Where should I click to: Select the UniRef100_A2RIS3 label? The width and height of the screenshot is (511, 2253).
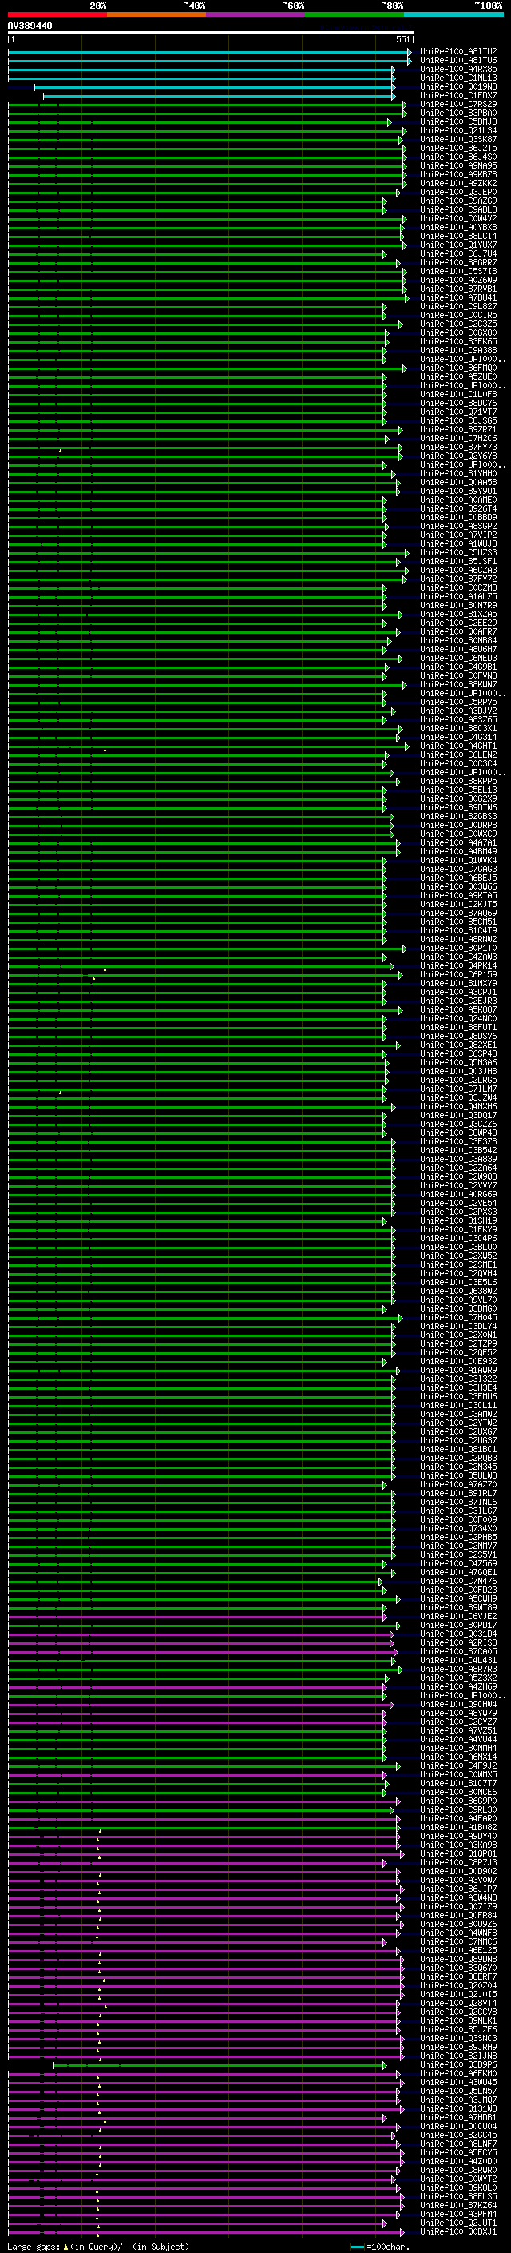pos(458,1643)
